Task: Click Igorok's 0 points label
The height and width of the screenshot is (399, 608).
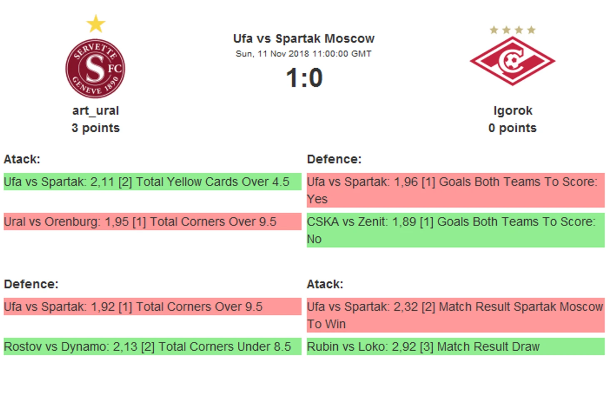Action: coord(513,128)
